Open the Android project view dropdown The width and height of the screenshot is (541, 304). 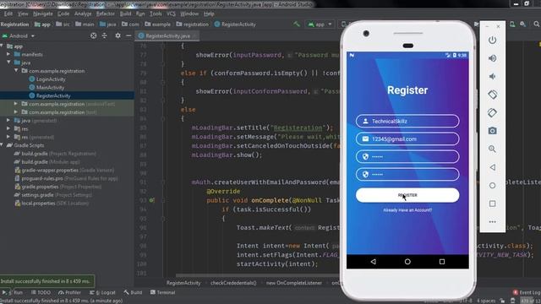tap(19, 35)
